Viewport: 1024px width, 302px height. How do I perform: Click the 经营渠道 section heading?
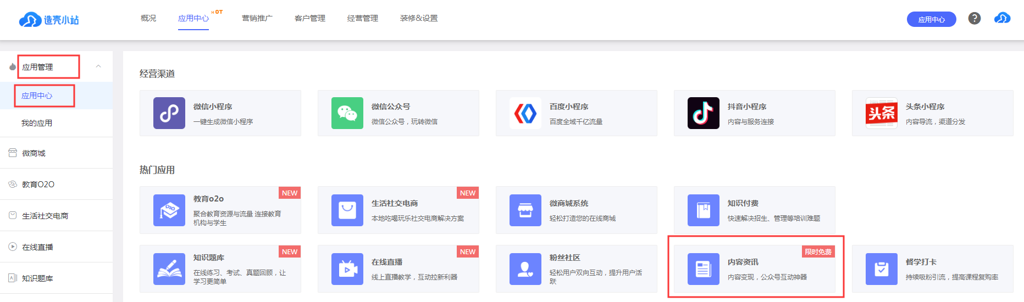click(157, 74)
